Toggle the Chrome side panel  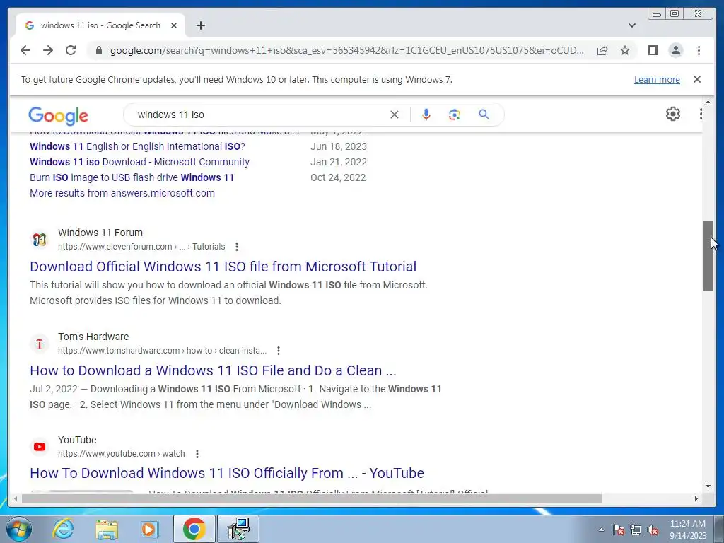pos(653,50)
